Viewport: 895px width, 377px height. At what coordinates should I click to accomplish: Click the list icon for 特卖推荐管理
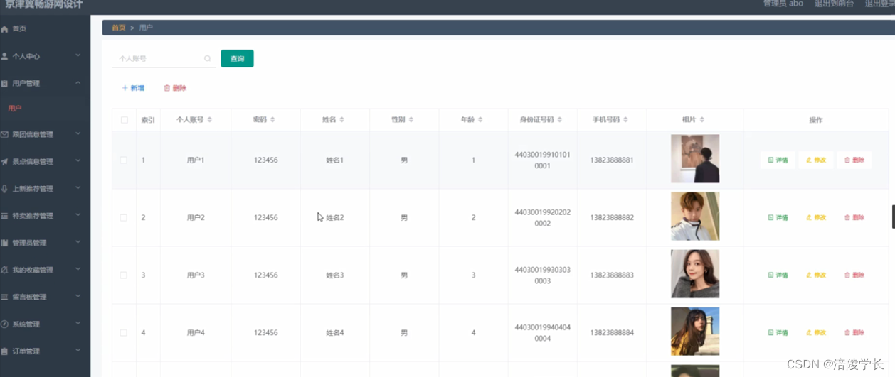point(5,216)
